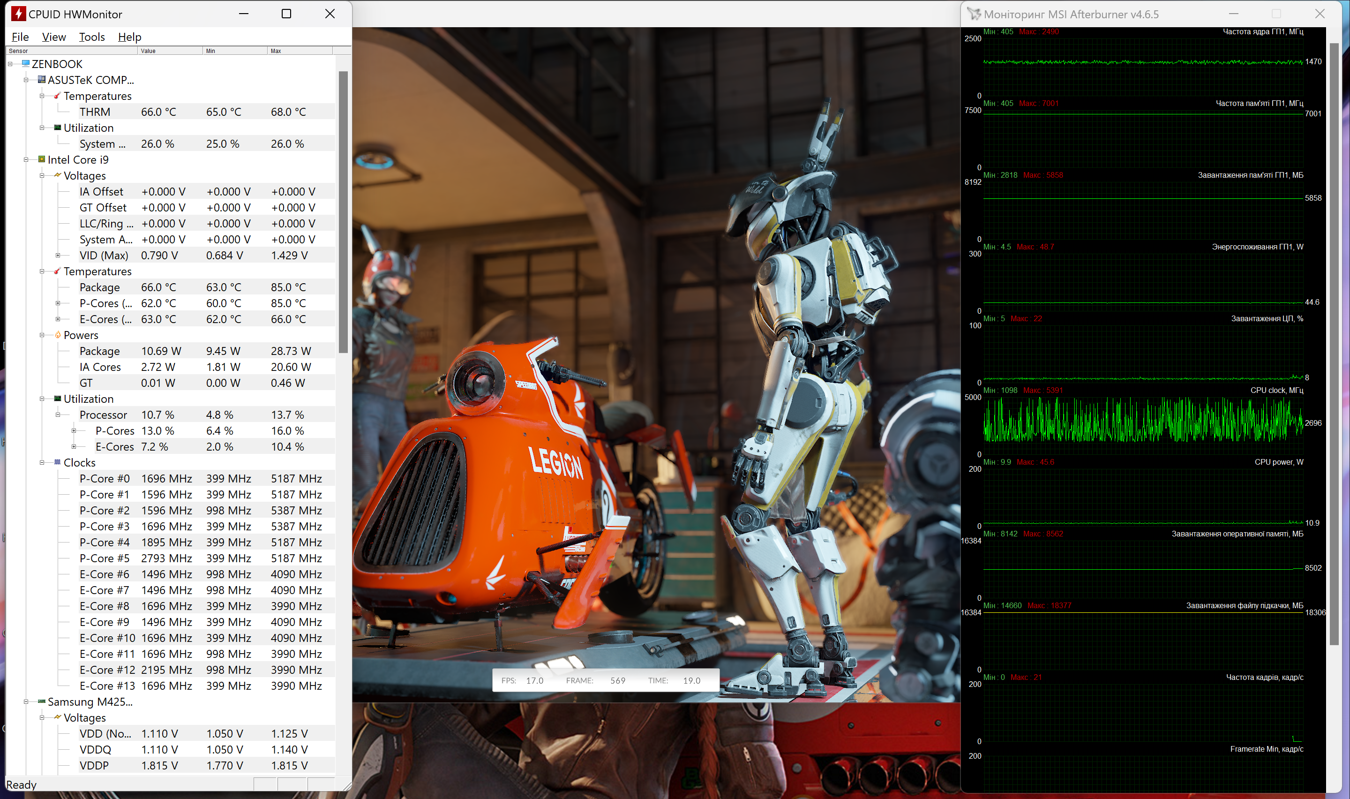
Task: Expand the VID (Max) voltage entry
Action: click(x=58, y=255)
